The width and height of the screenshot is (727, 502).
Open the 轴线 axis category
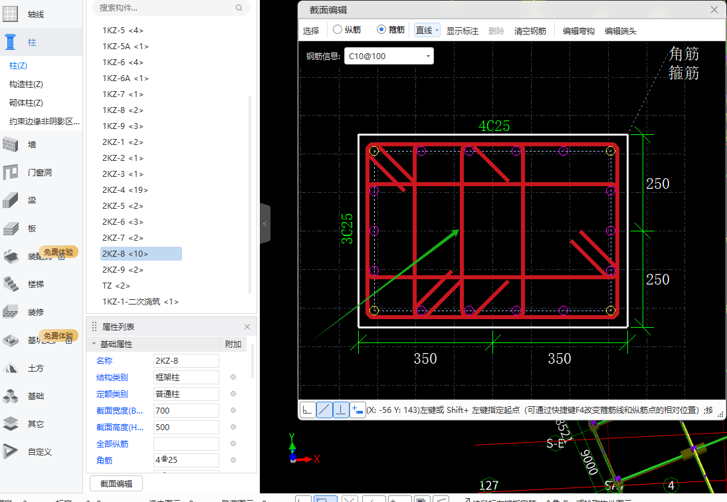click(x=36, y=15)
